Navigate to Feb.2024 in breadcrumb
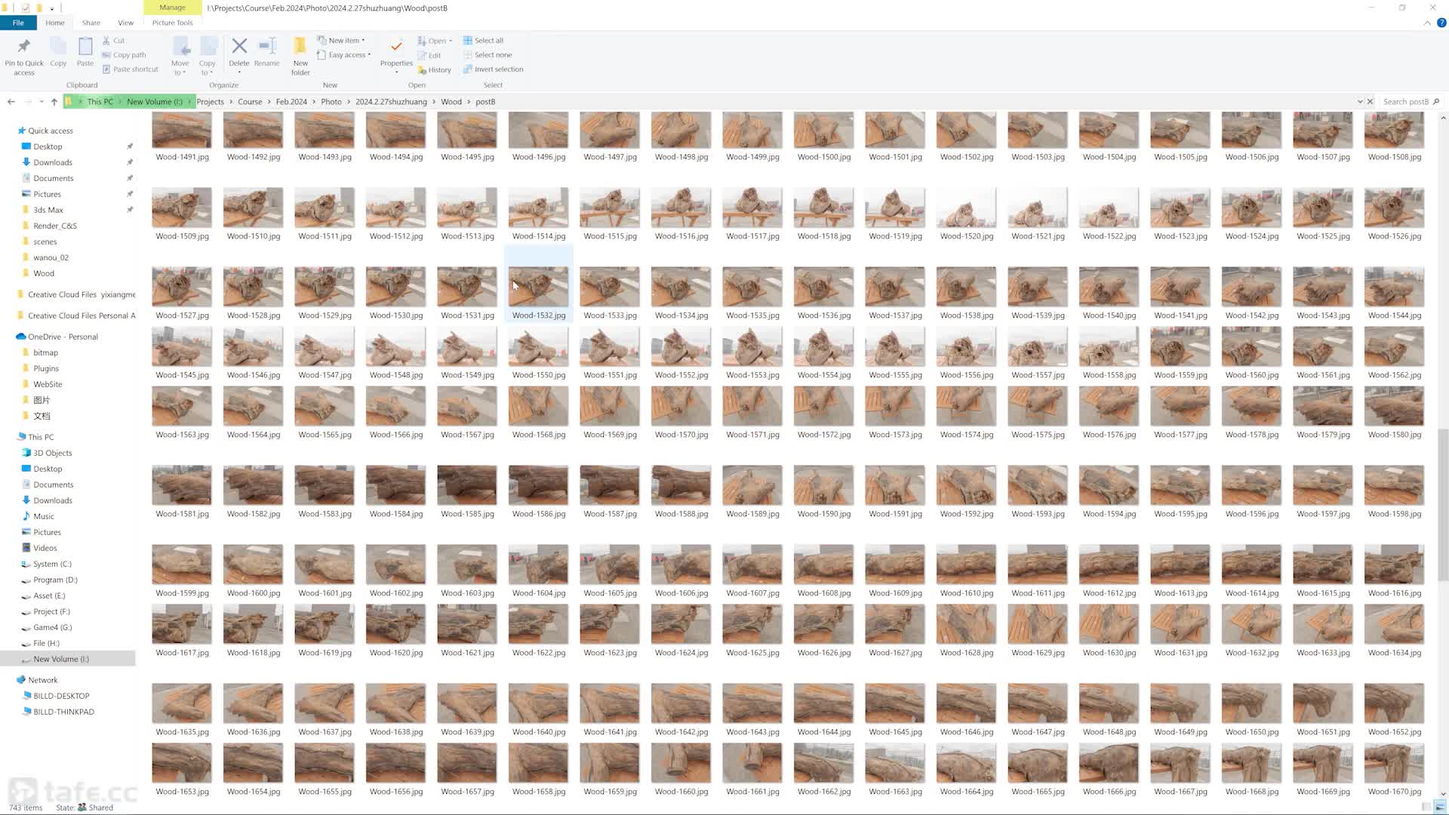The width and height of the screenshot is (1449, 815). (291, 102)
